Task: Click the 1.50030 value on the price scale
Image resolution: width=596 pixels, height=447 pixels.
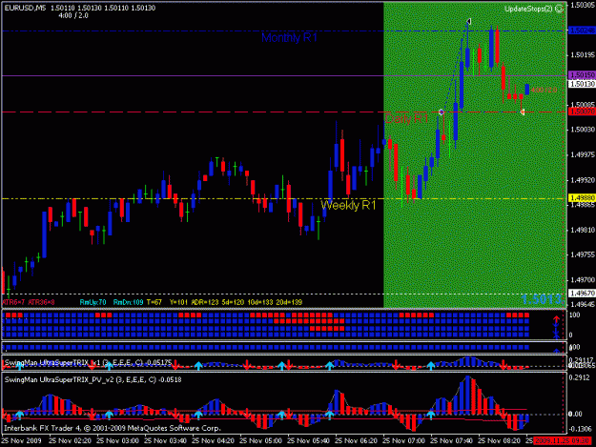Action: (x=583, y=130)
